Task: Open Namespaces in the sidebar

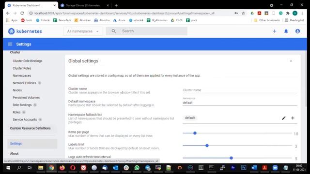Action: click(22, 75)
